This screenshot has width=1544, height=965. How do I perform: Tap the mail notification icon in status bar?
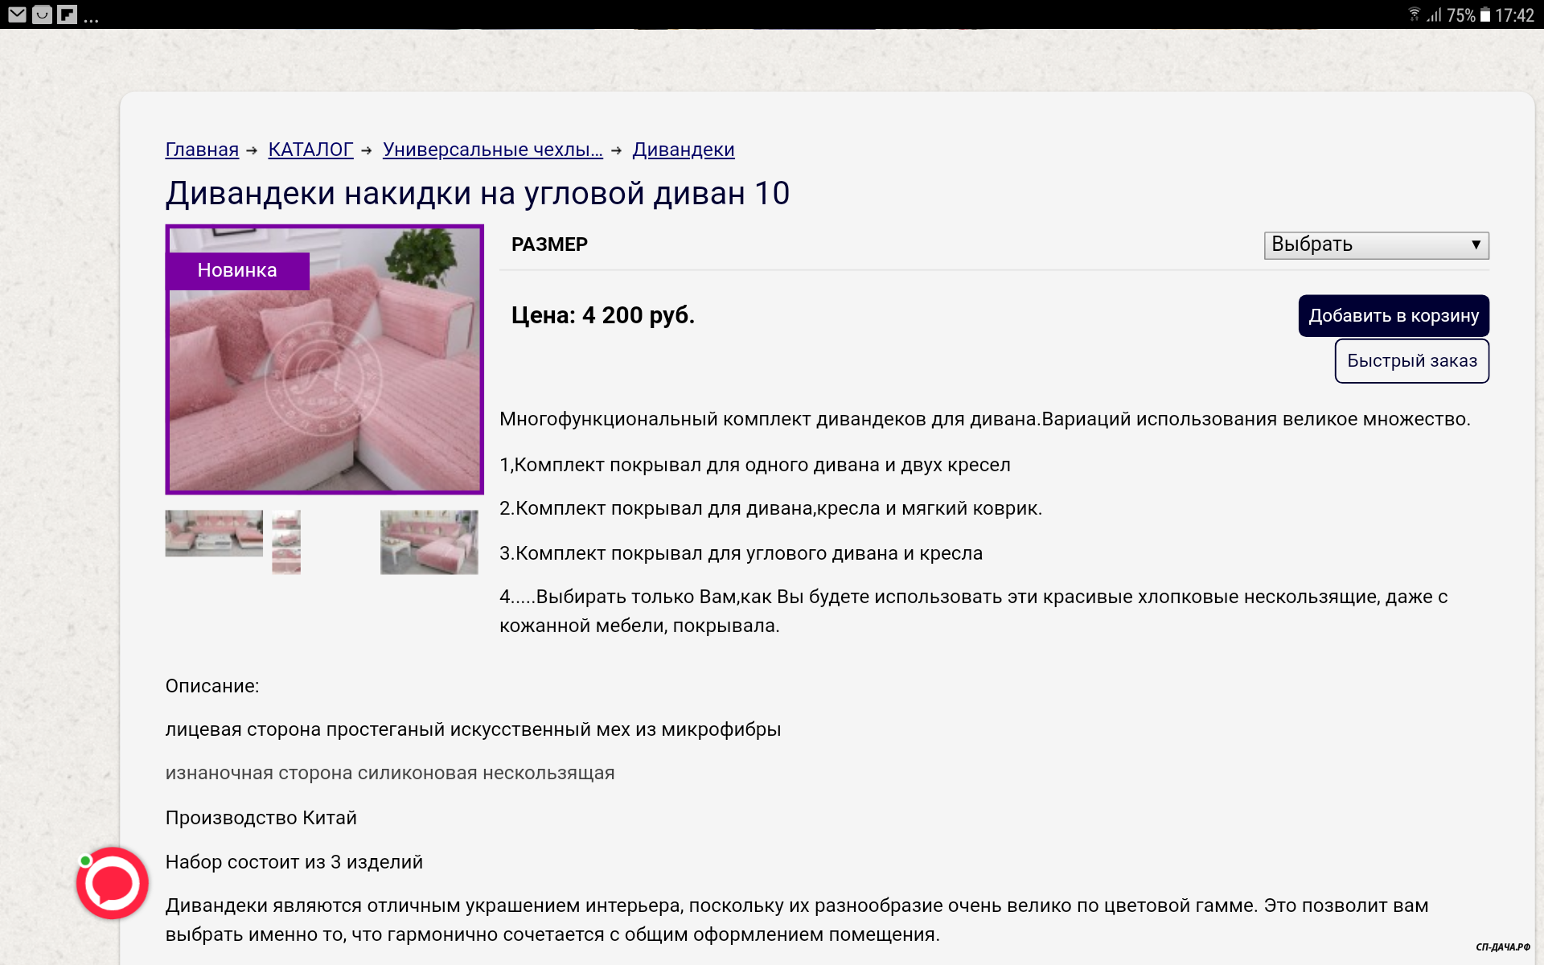17,14
